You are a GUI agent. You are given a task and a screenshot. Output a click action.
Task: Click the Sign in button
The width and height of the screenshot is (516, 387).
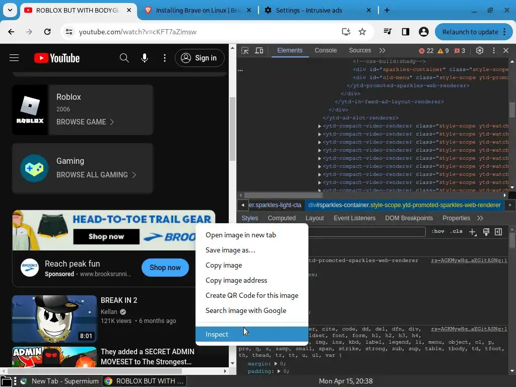point(200,58)
